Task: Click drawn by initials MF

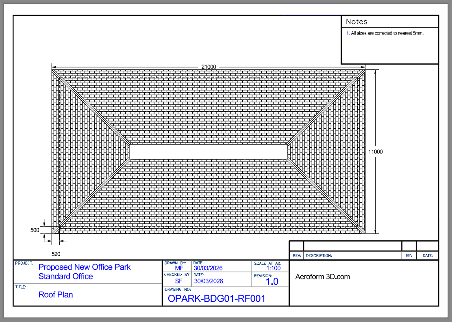Action: click(x=179, y=268)
